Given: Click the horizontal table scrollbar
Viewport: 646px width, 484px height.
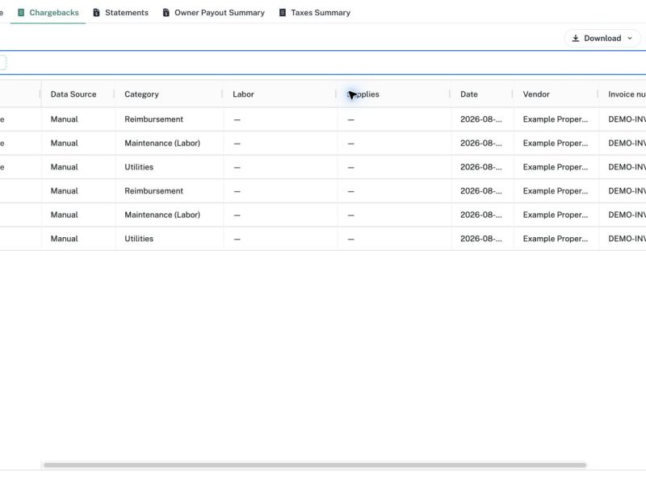Looking at the screenshot, I should coord(315,465).
